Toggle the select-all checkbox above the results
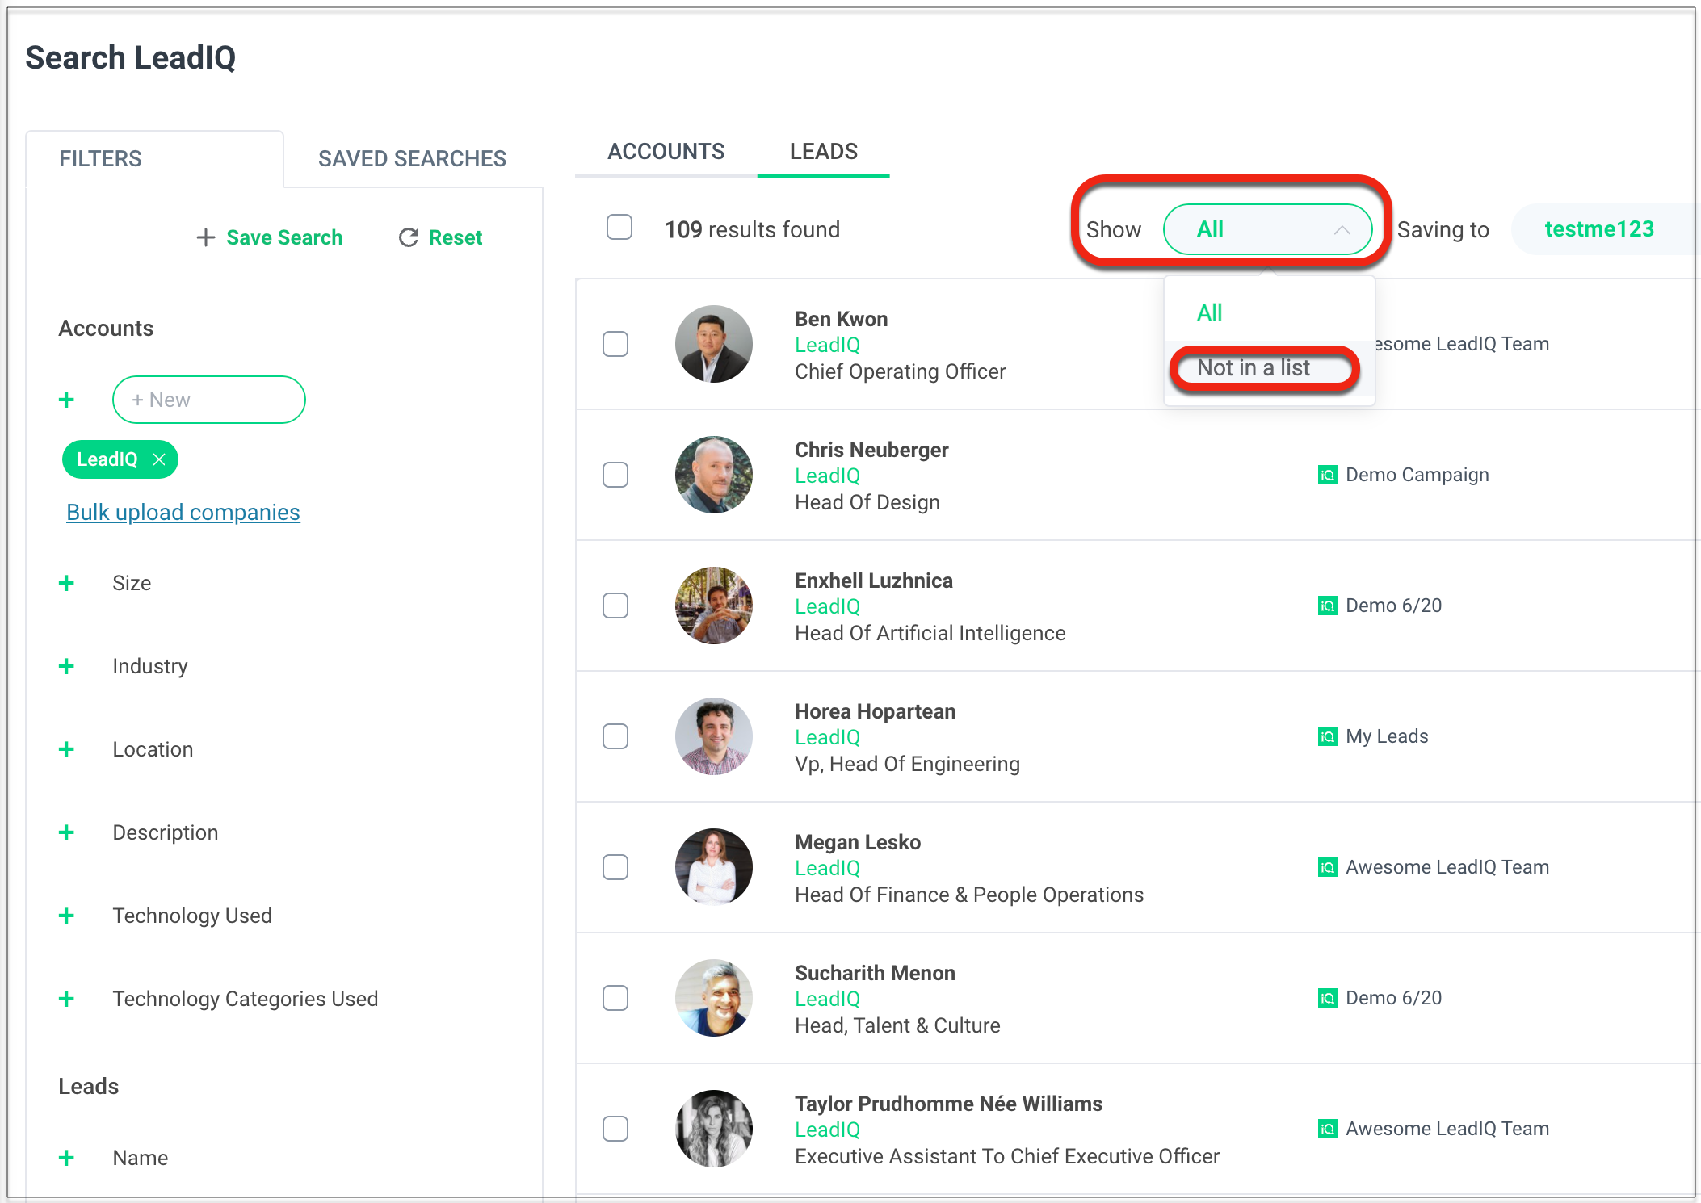 [619, 228]
